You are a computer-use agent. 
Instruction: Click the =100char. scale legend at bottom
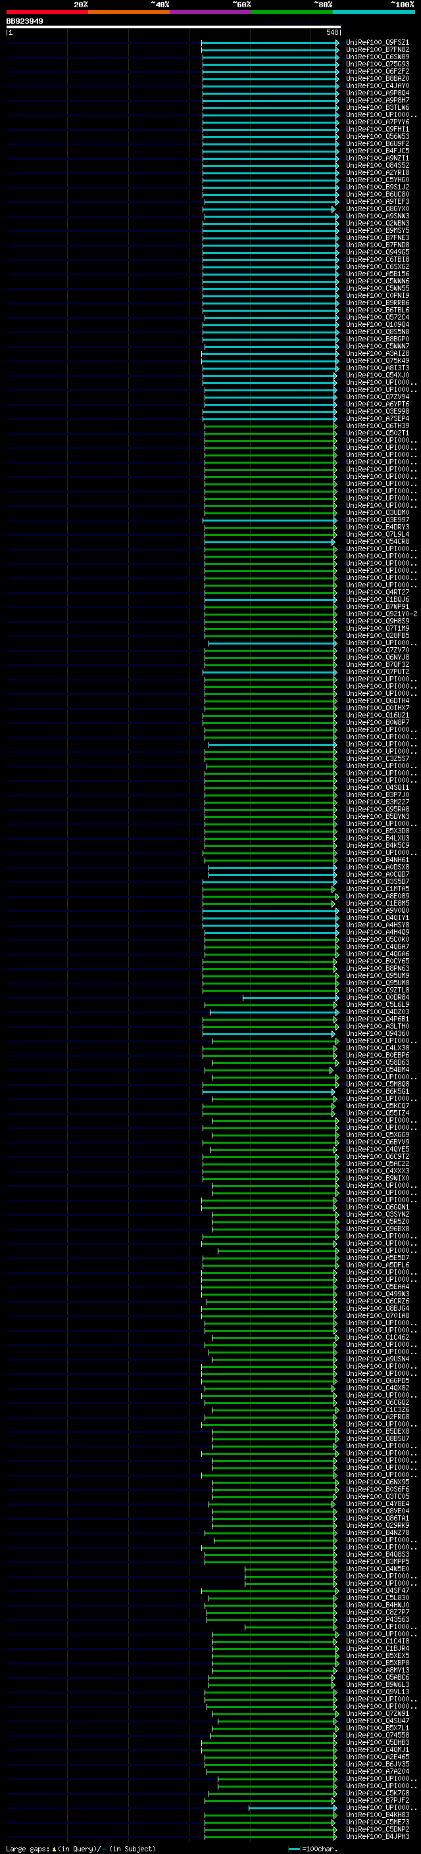tap(312, 1848)
